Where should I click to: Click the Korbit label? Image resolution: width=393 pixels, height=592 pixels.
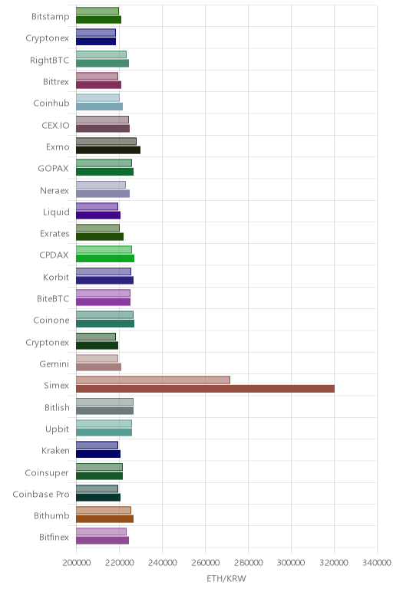(56, 277)
